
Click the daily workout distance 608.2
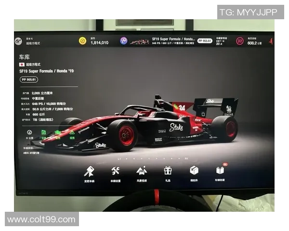(252, 43)
